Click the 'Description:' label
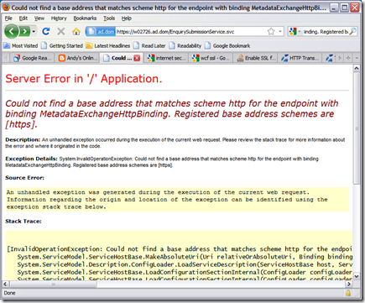This screenshot has height=303, width=365. [23, 139]
